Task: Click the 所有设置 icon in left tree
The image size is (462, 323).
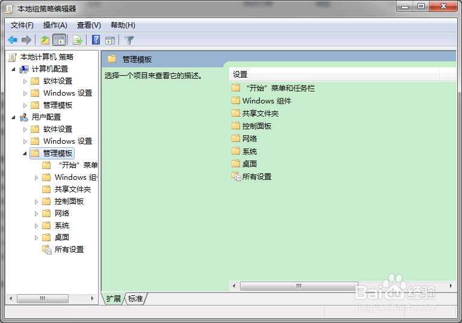Action: tap(47, 250)
